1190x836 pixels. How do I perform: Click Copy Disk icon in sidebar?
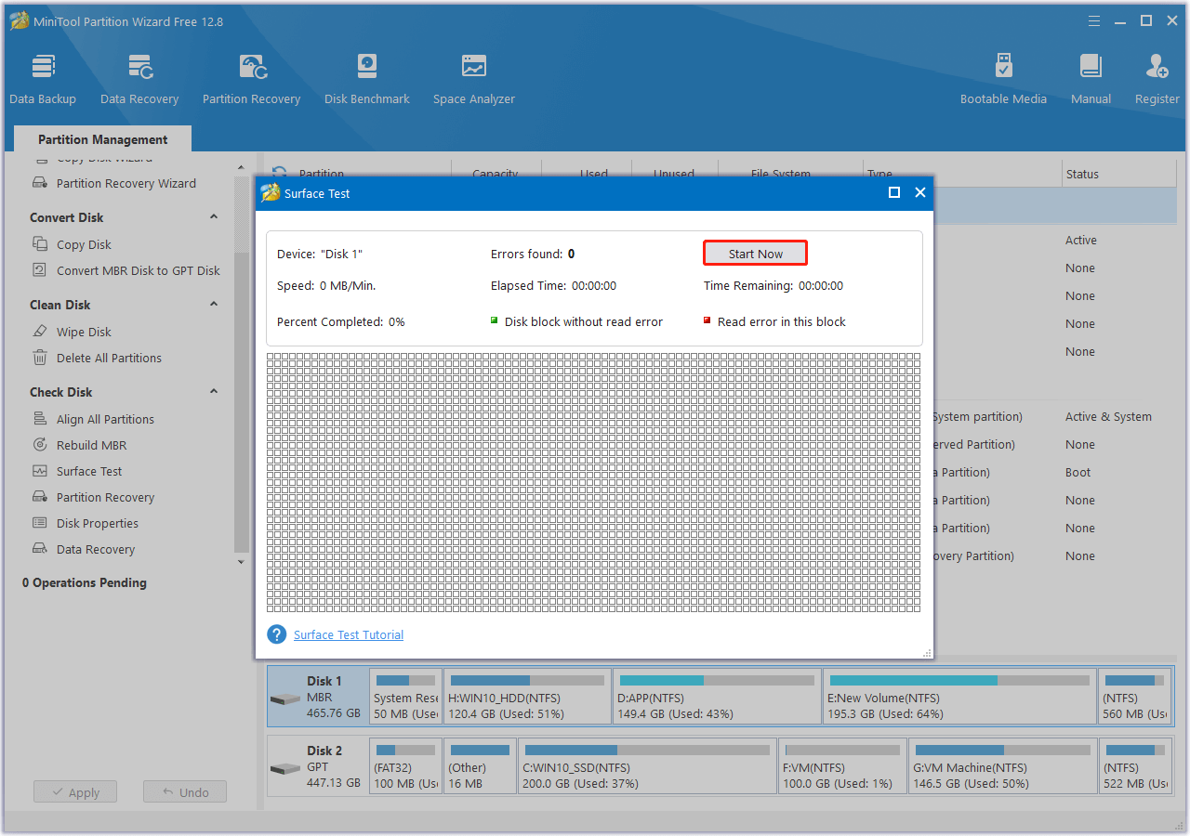tap(40, 244)
